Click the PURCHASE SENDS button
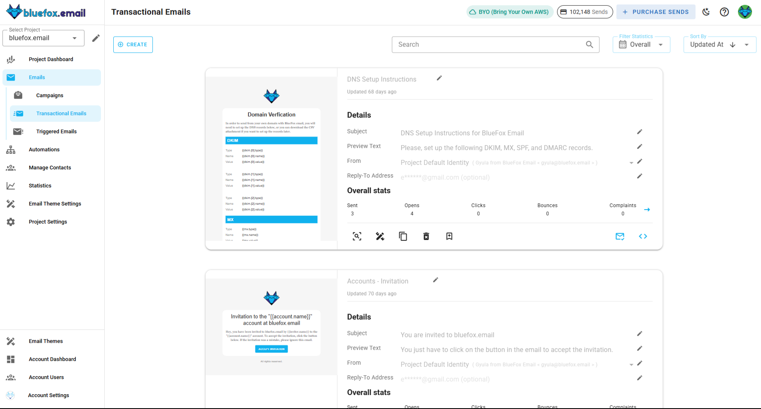This screenshot has height=409, width=761. [x=656, y=12]
